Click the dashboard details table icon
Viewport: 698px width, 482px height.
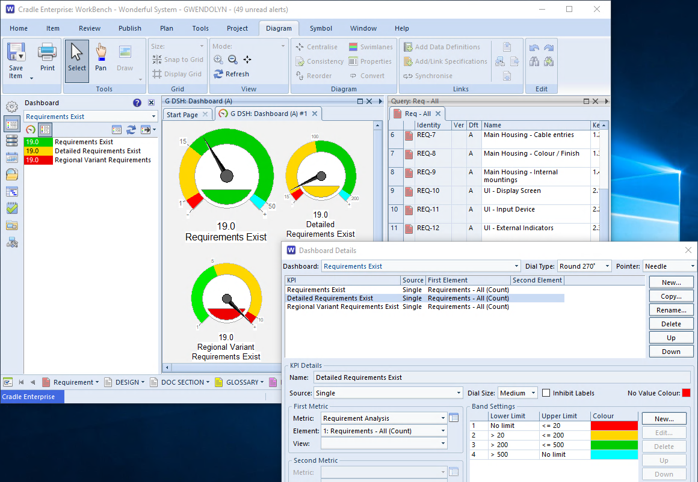coord(117,129)
